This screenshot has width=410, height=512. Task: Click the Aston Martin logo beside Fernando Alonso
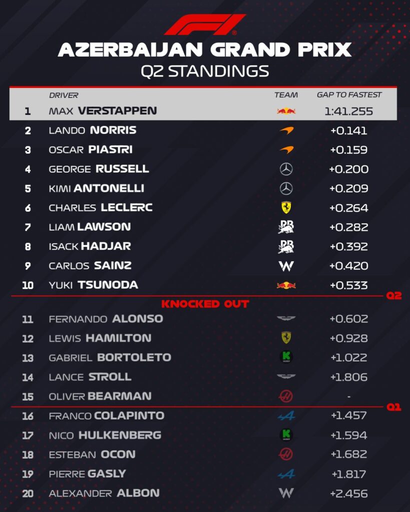pos(286,318)
